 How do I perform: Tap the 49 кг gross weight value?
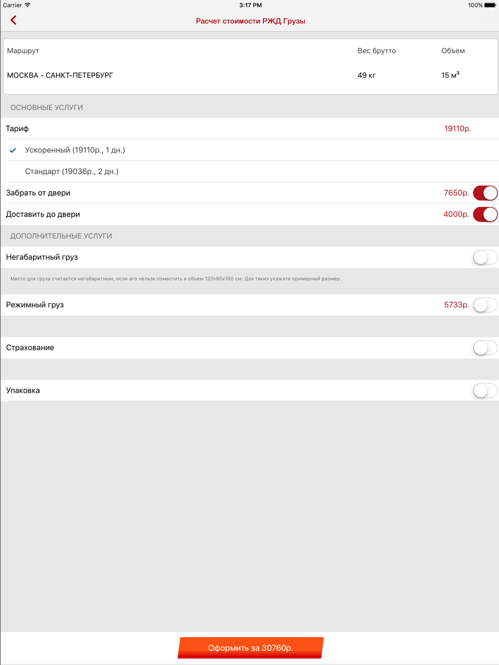click(x=367, y=75)
